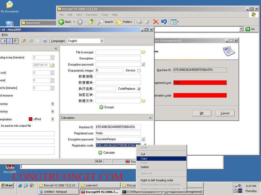Expand the clRed color dropdown

[x=53, y=119]
